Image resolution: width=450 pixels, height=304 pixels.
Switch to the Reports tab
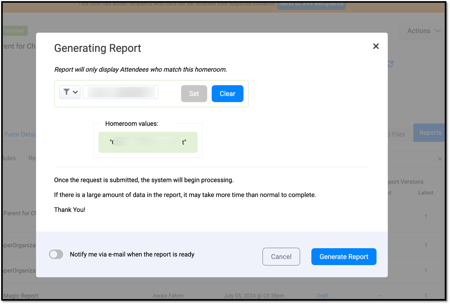point(430,133)
